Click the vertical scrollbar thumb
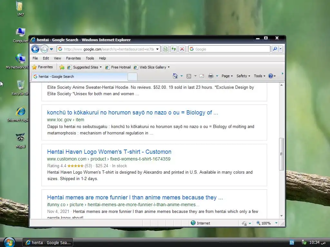The image size is (330, 247). [281, 154]
